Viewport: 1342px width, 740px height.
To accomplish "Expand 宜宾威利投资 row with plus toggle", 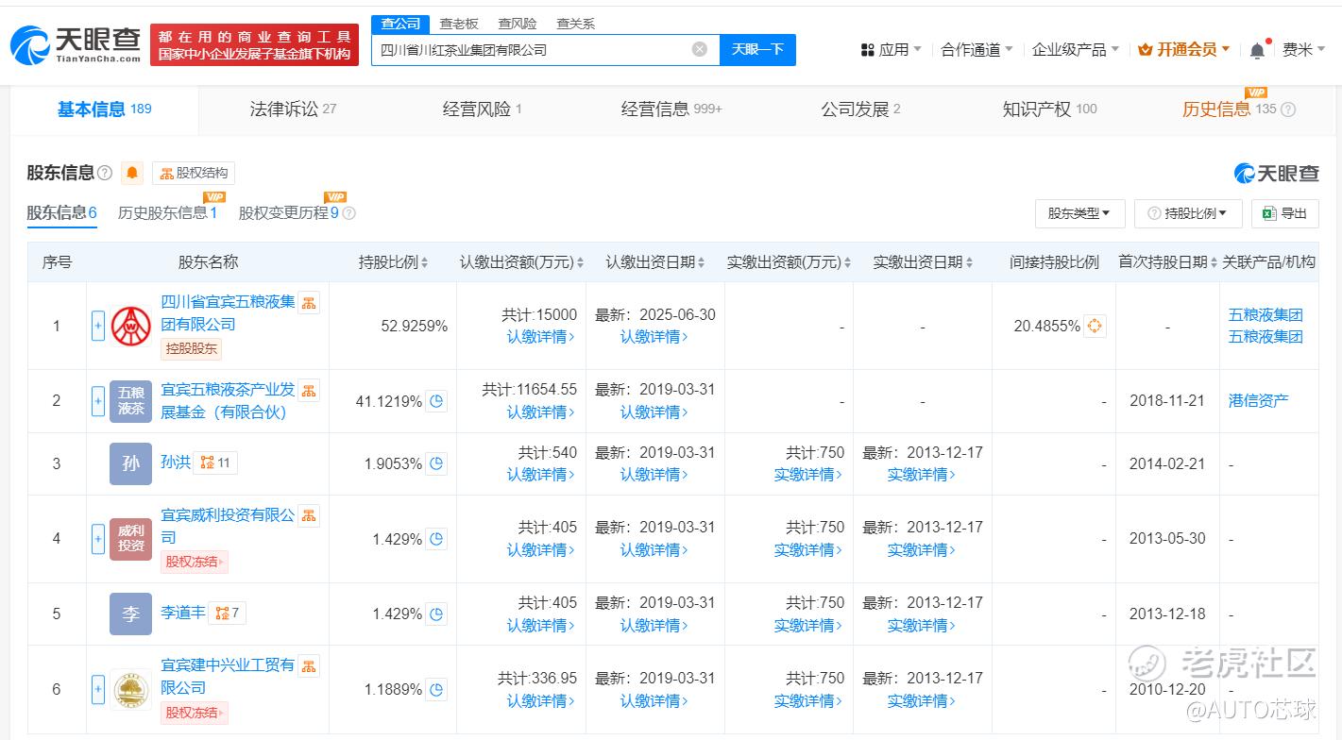I will click(97, 539).
